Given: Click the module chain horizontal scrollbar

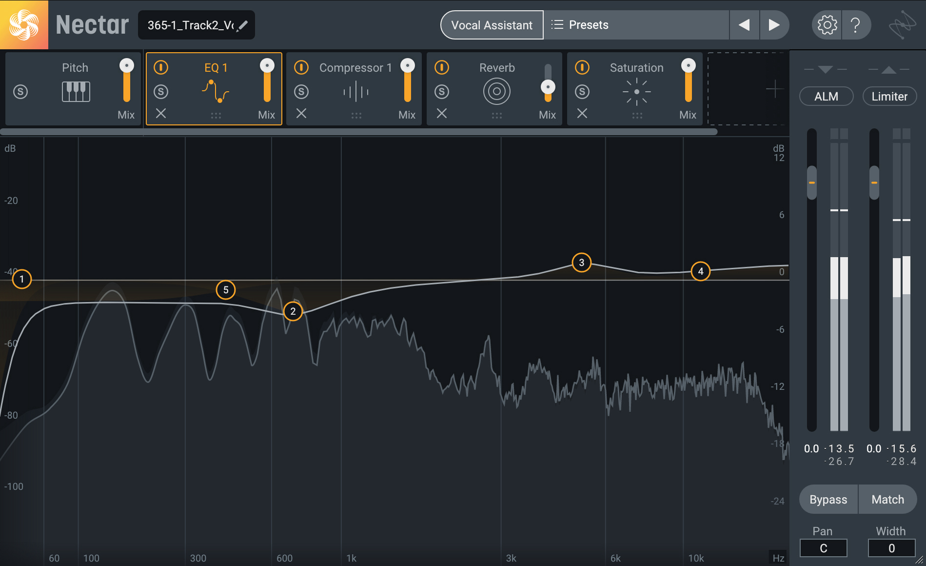Looking at the screenshot, I should (x=359, y=132).
